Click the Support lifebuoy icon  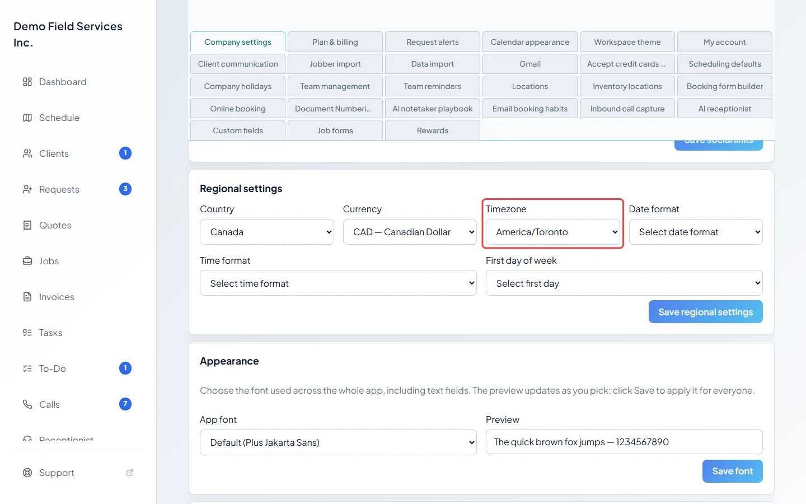click(x=27, y=473)
